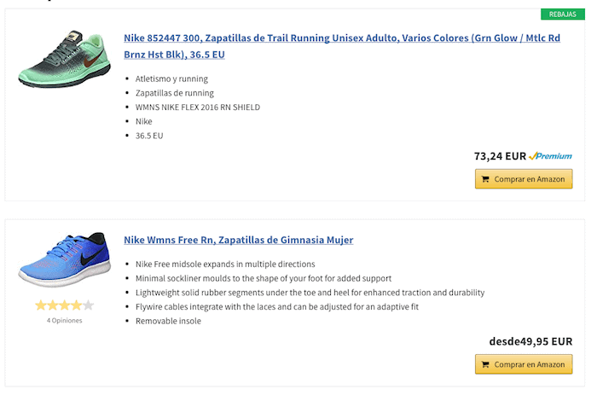Buy the 73,24 EUR shoe on Amazon
This screenshot has width=597, height=395.
[524, 179]
